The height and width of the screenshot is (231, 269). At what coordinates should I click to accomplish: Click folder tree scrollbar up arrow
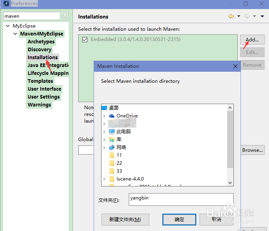(230, 108)
